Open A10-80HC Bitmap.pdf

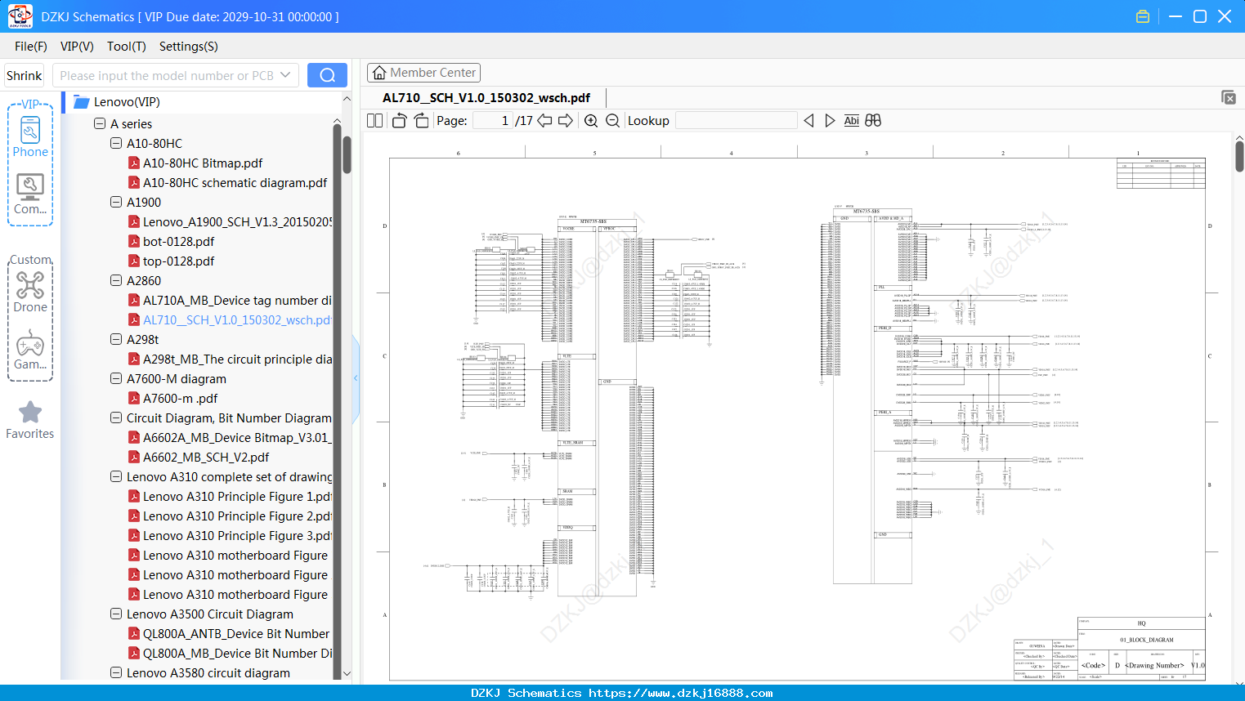click(x=203, y=163)
